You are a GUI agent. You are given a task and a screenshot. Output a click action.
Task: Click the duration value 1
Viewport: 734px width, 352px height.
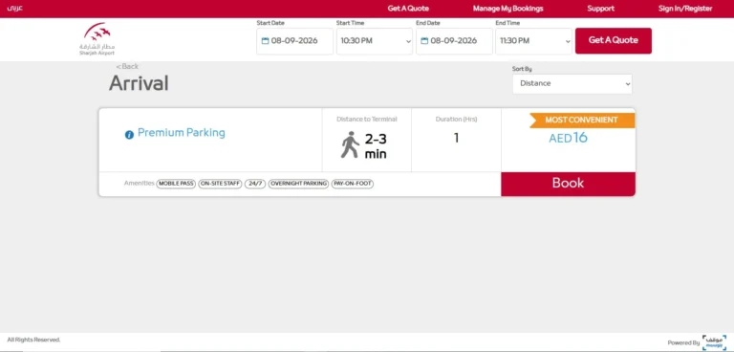(x=457, y=139)
